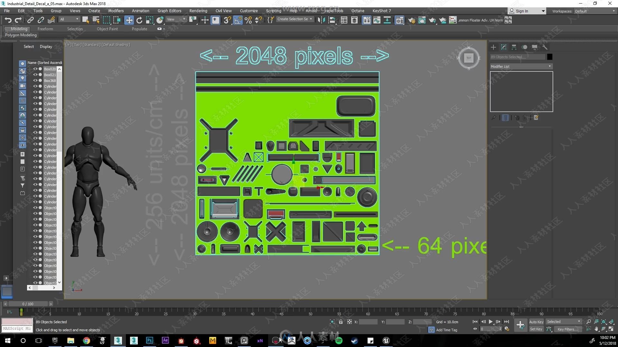Click the Polygon Modeling panel button
Viewport: 618px width, 347px height.
click(21, 35)
